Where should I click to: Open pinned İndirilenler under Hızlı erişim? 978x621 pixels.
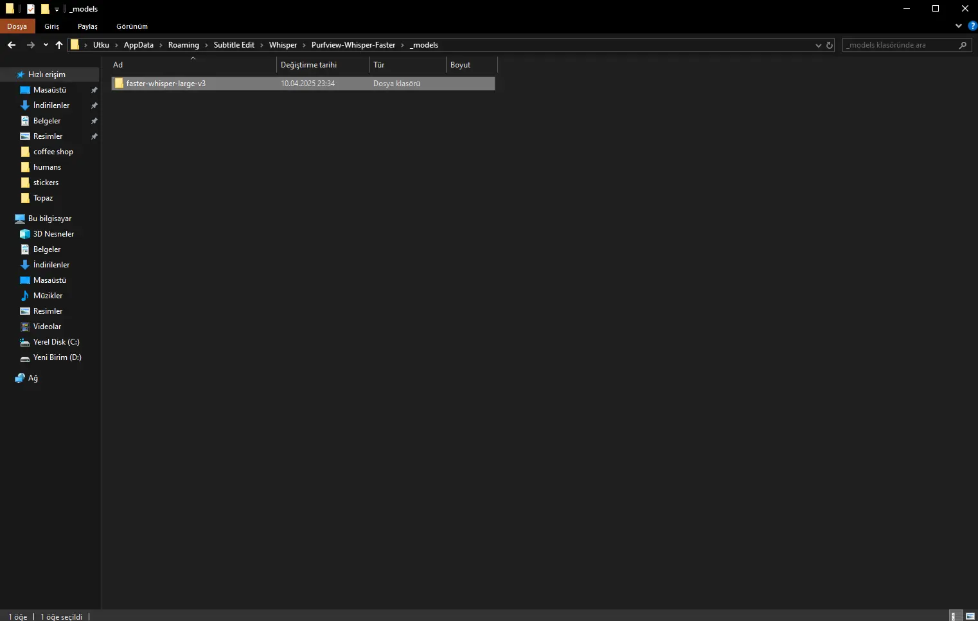pos(51,105)
